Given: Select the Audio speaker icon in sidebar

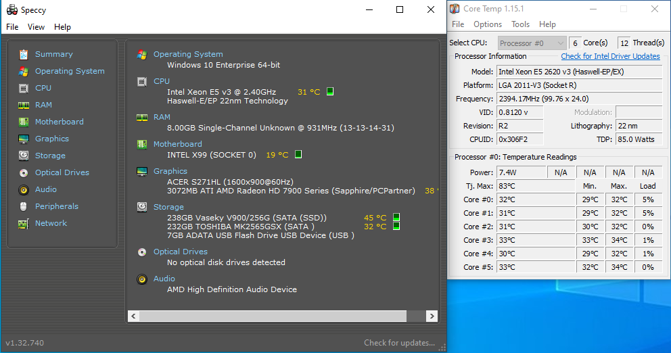Looking at the screenshot, I should 24,189.
